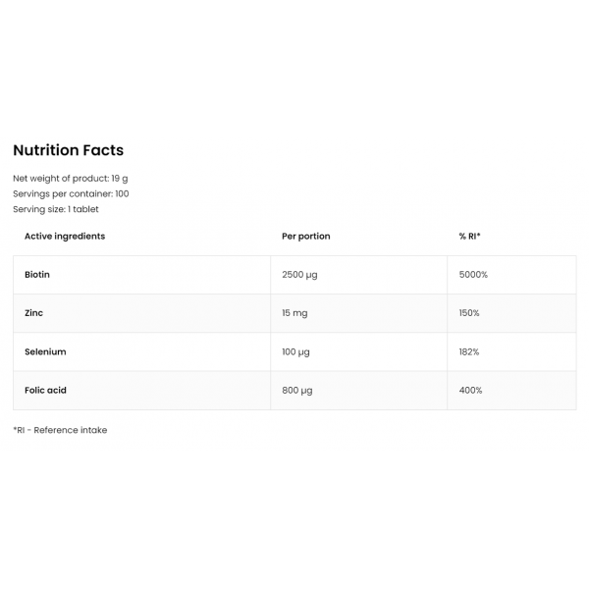Click the 100 µg selenium amount
This screenshot has width=589, height=589.
click(296, 352)
